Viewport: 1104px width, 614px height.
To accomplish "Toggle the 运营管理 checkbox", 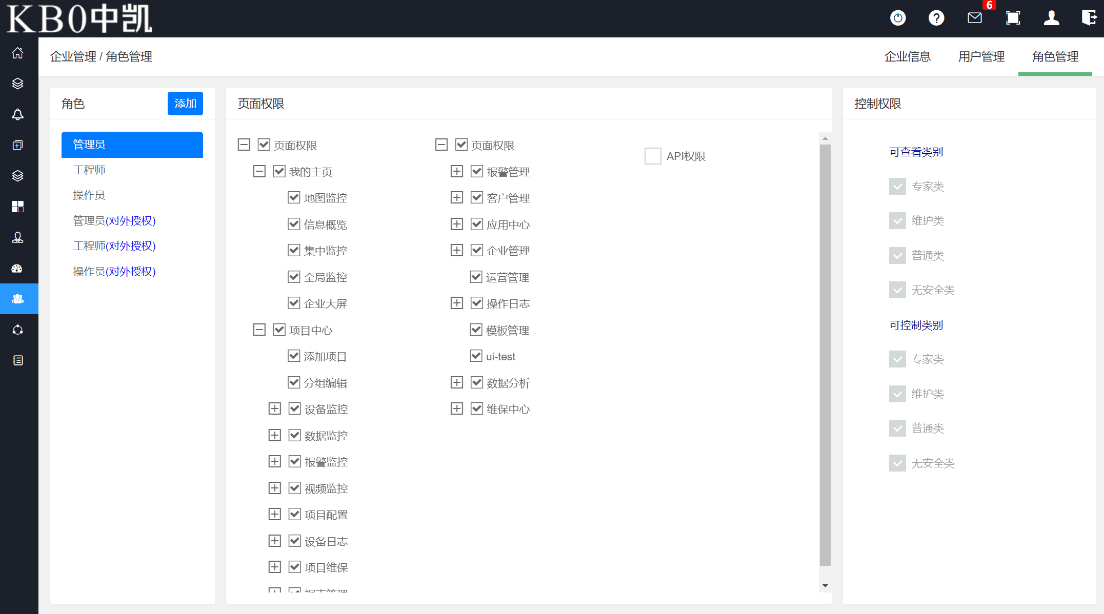I will point(476,277).
